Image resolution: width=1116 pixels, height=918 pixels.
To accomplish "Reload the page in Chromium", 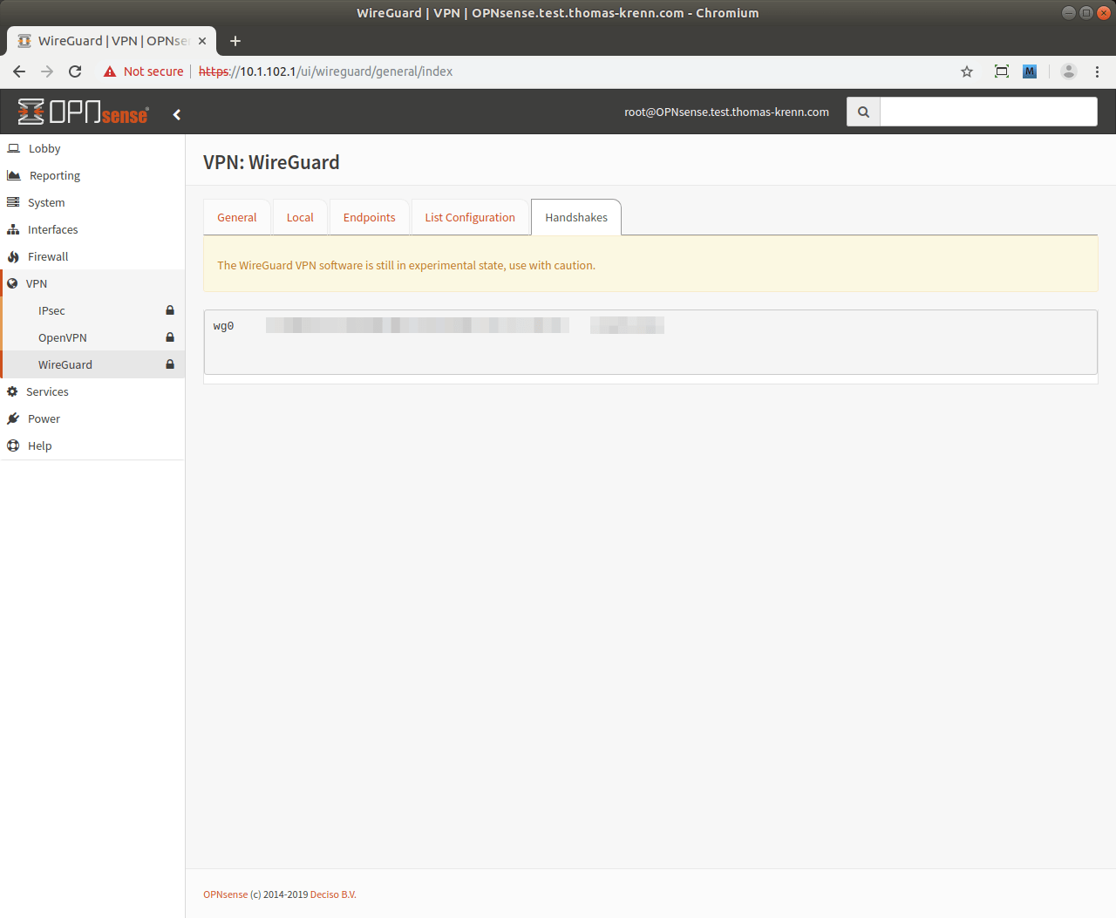I will pos(75,71).
